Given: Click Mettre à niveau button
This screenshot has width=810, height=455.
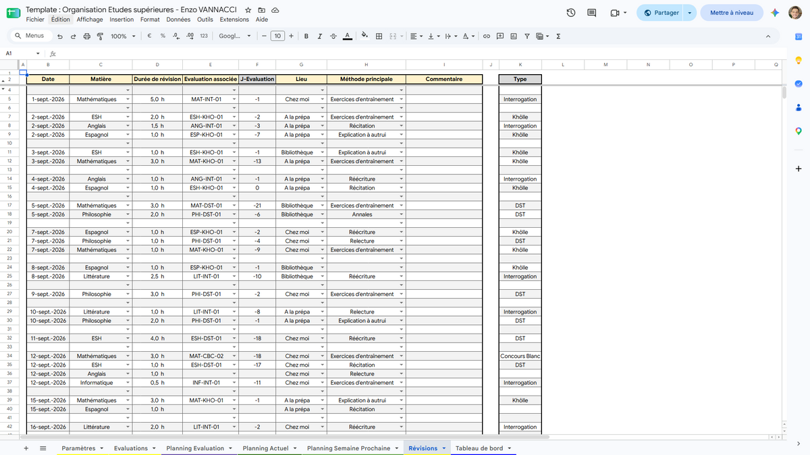Looking at the screenshot, I should 732,13.
